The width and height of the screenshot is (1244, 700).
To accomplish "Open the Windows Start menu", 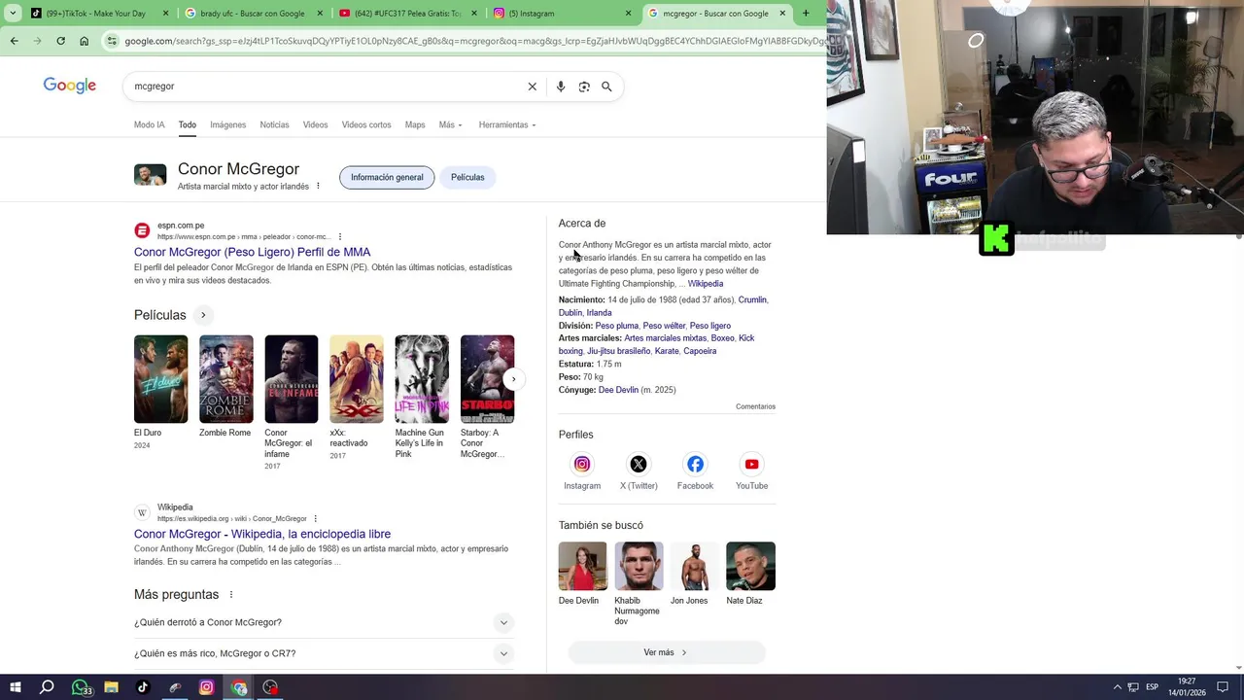I will [x=15, y=687].
